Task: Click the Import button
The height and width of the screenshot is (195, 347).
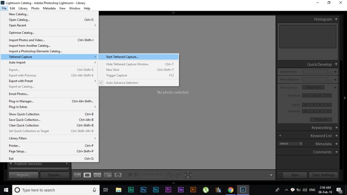Action: point(23,175)
